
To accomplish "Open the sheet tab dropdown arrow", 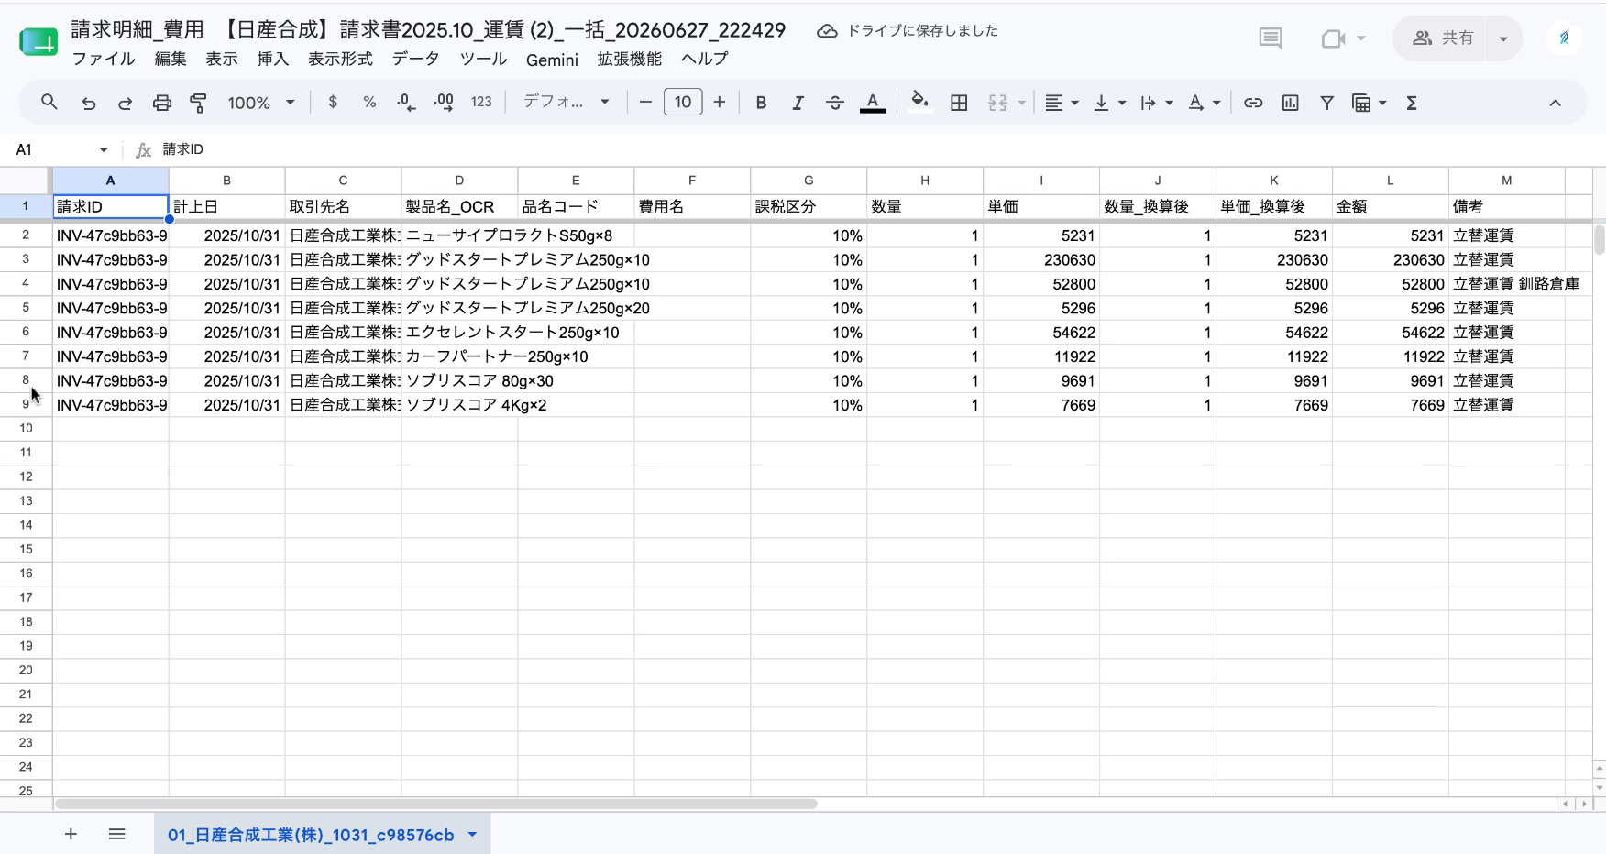I will (x=472, y=835).
